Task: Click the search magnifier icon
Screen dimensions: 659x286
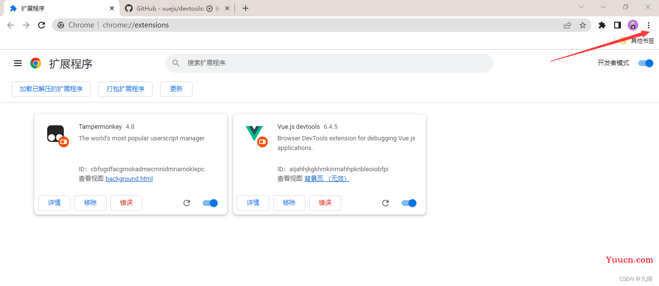Action: point(176,63)
